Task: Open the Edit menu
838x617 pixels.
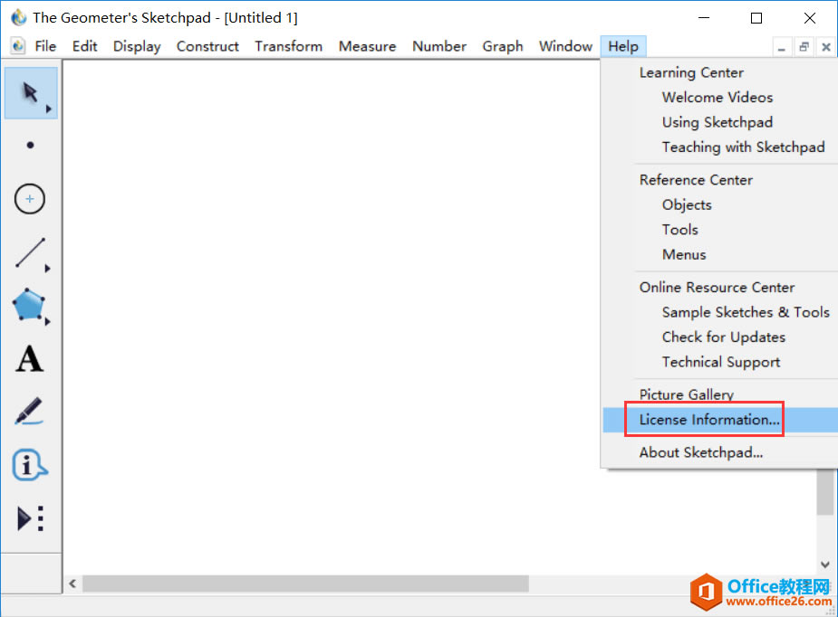Action: (x=84, y=46)
